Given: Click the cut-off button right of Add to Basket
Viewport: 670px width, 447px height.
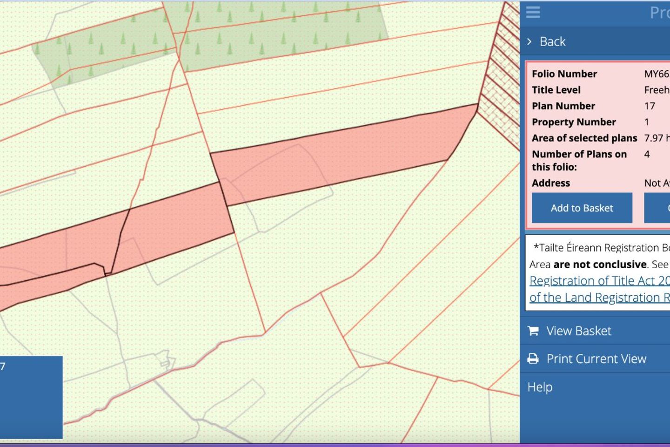Looking at the screenshot, I should pyautogui.click(x=658, y=208).
